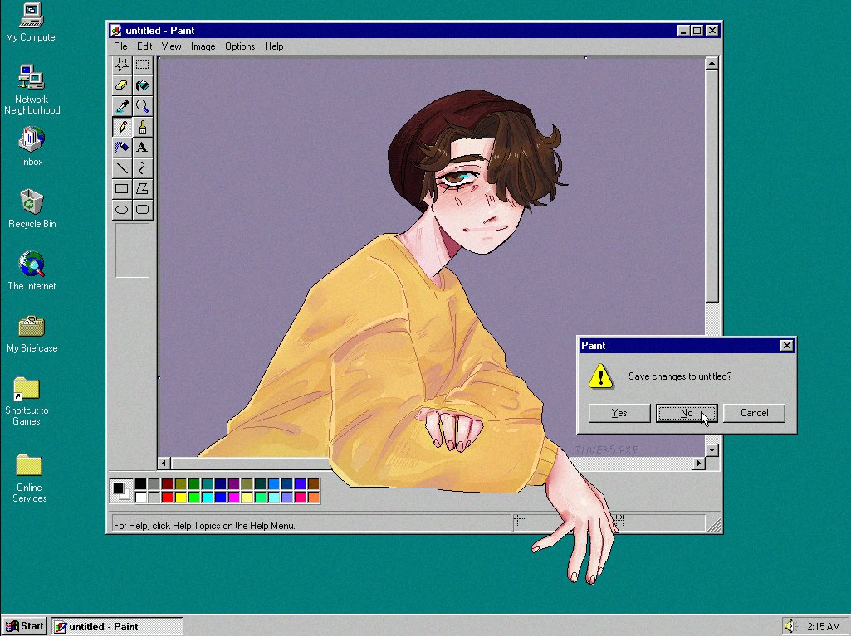Image resolution: width=851 pixels, height=636 pixels.
Task: Select the purple color swatch
Action: coord(234,483)
